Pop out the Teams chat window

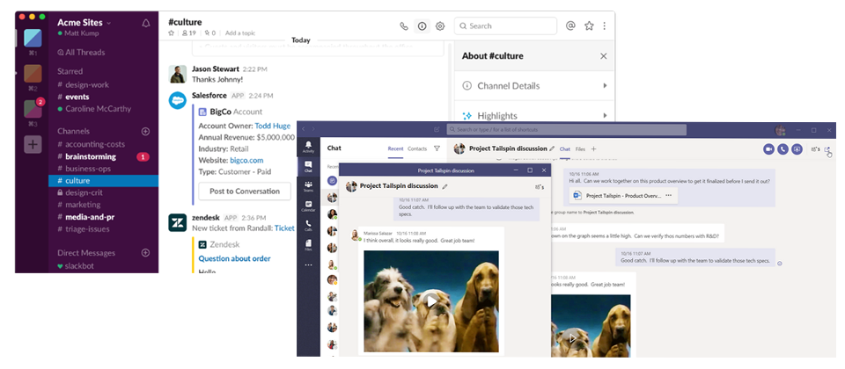(827, 149)
